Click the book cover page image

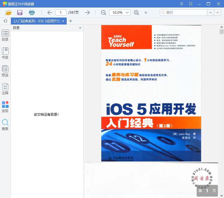coord(151,93)
